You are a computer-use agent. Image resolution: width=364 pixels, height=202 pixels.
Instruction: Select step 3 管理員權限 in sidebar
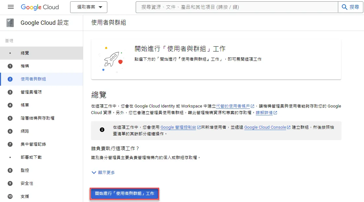point(41,92)
